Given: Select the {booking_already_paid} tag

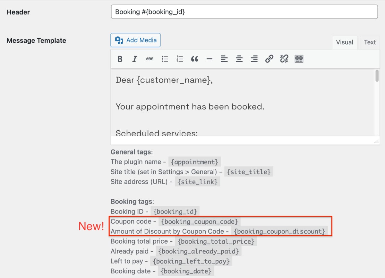Looking at the screenshot, I should click(x=198, y=251).
